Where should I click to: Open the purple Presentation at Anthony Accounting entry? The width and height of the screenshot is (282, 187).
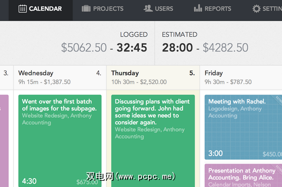tap(243, 176)
